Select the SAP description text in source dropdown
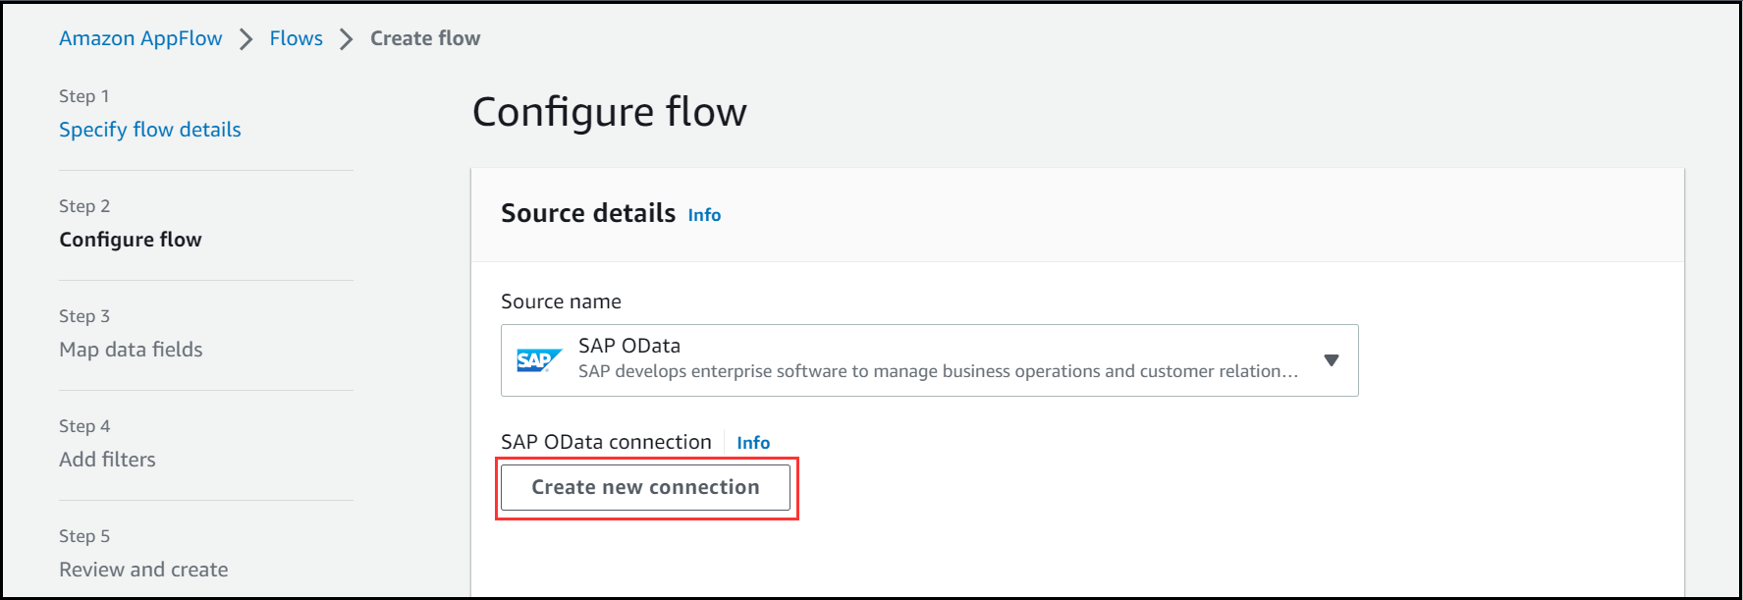Viewport: 1743px width, 600px height. pyautogui.click(x=938, y=371)
